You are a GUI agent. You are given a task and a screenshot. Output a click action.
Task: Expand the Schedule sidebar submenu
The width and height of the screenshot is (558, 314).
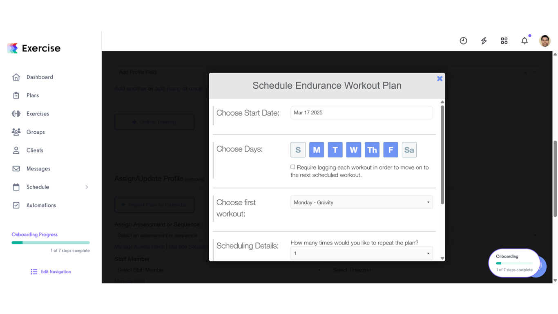[86, 187]
